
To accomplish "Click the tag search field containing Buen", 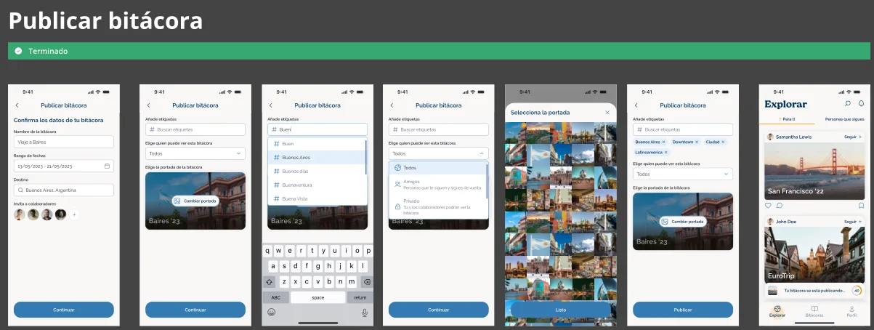I will point(317,129).
